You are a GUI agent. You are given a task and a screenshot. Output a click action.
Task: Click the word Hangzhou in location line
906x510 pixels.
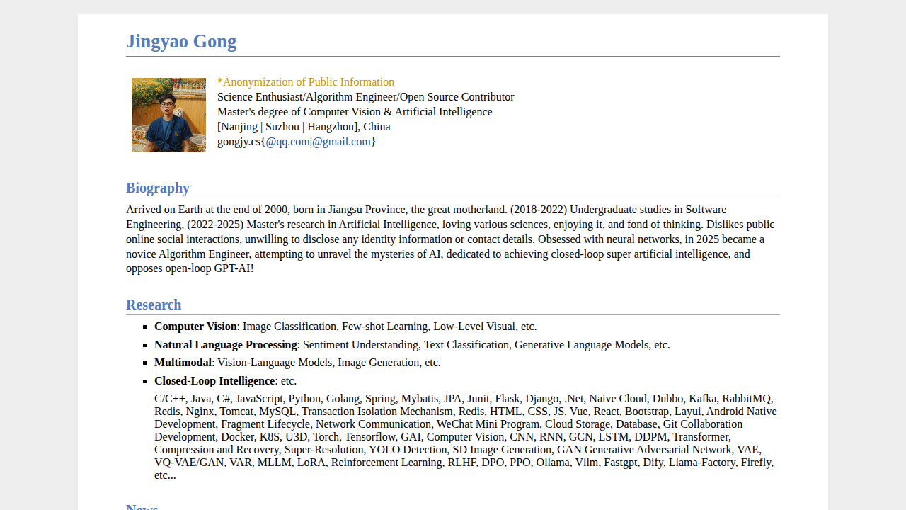pos(331,127)
